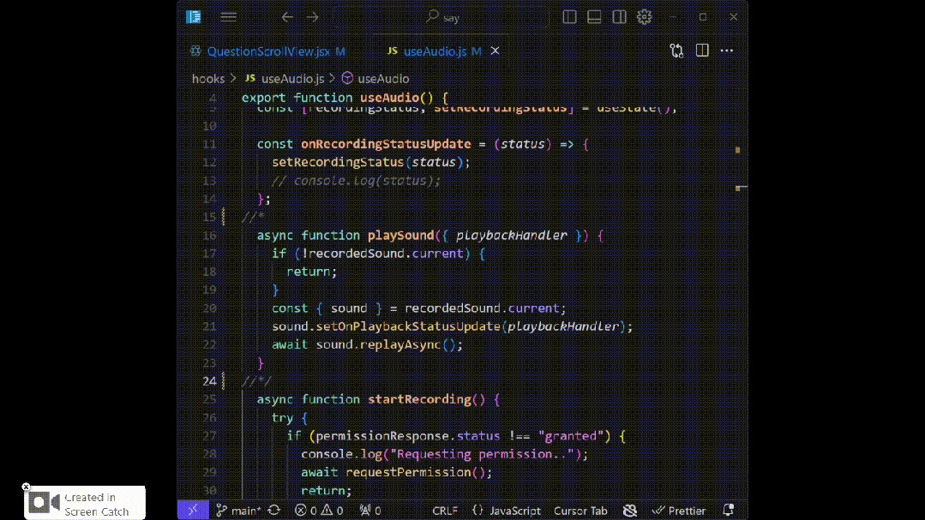Viewport: 925px width, 520px height.
Task: Go forward with the right arrow
Action: pyautogui.click(x=313, y=17)
